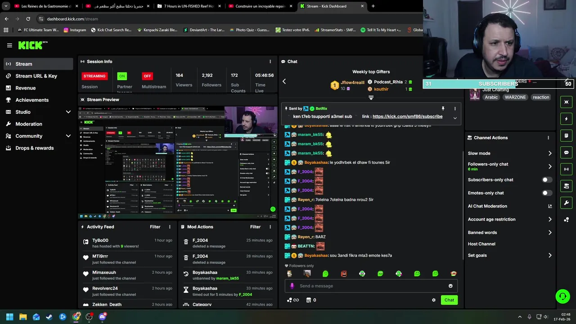Click the Arabic tag chip
Viewport: 576px width, 324px height.
(491, 97)
